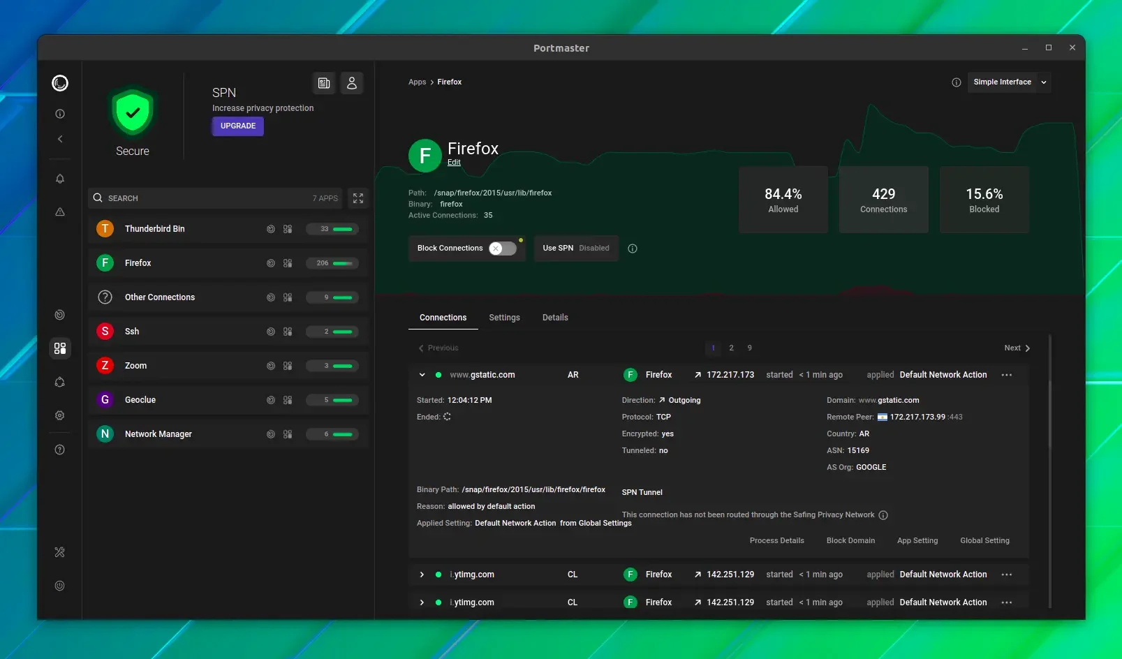The height and width of the screenshot is (659, 1122).
Task: Click the Portmaster logo icon
Action: 60,83
